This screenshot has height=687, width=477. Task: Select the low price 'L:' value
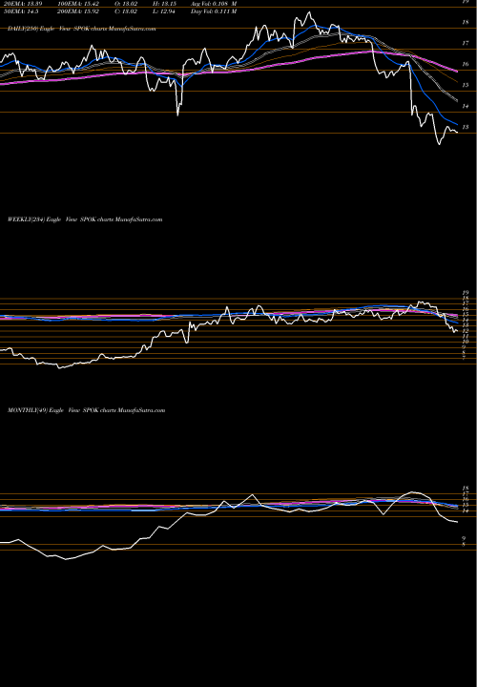163,11
